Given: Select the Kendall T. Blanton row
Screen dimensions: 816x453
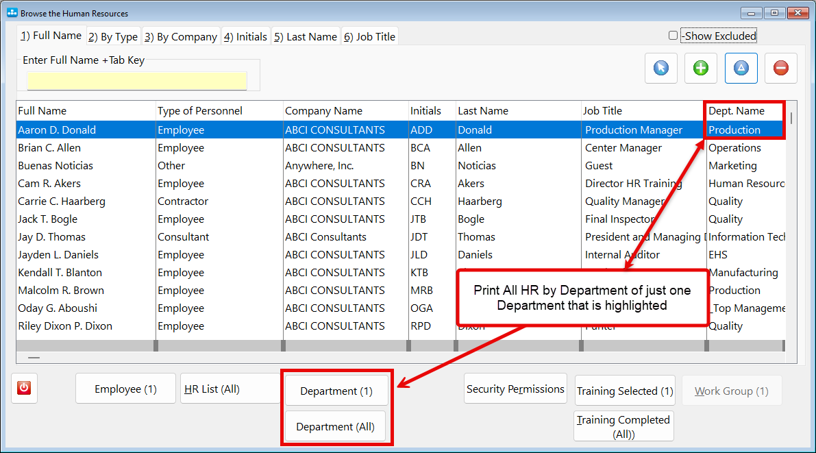Looking at the screenshot, I should 399,272.
